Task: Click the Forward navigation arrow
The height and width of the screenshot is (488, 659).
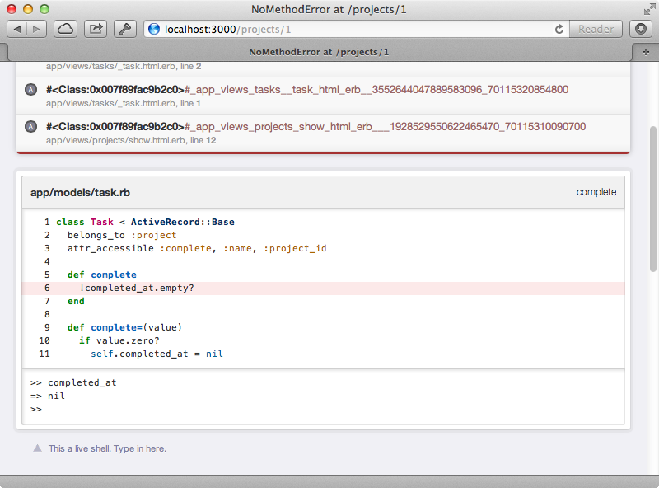Action: (x=35, y=28)
